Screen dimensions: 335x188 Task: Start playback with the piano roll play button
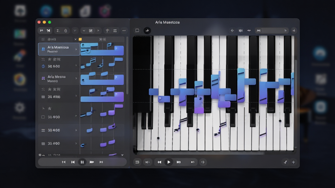(168, 162)
